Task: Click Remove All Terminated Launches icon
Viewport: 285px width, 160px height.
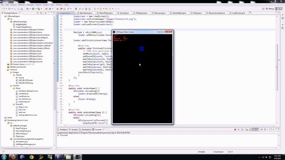Action: click(242, 129)
